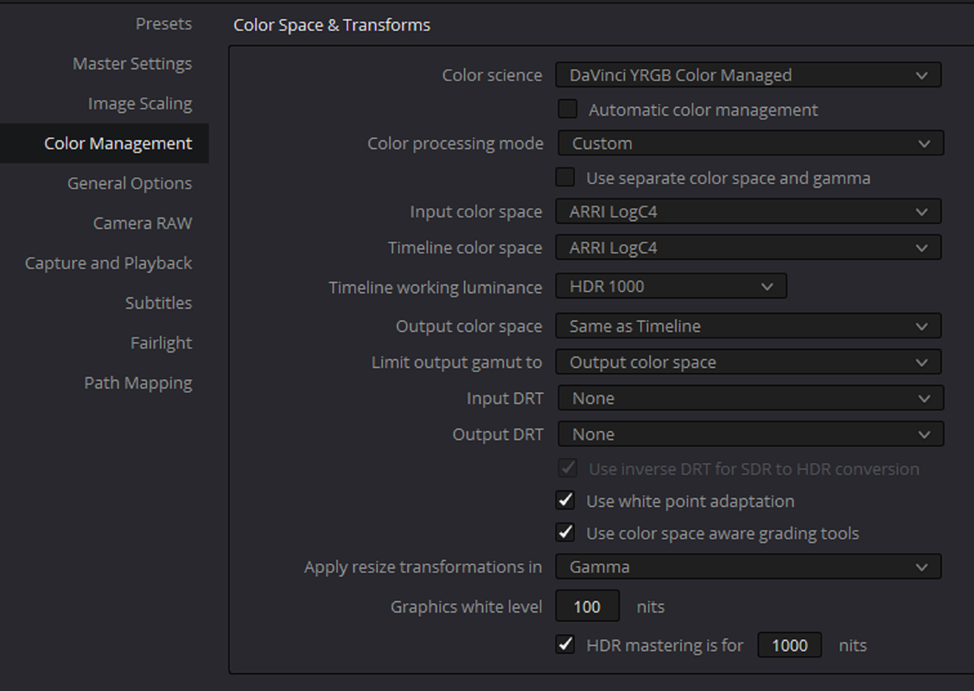Viewport: 974px width, 691px height.
Task: Open Timeline working luminance dropdown
Action: tap(671, 286)
